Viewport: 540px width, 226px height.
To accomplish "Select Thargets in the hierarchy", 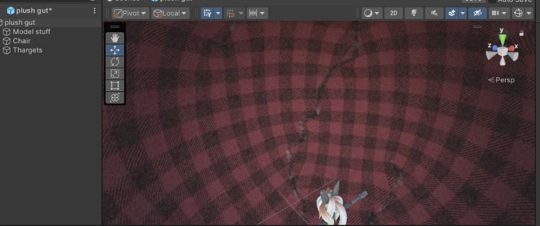I will [28, 50].
